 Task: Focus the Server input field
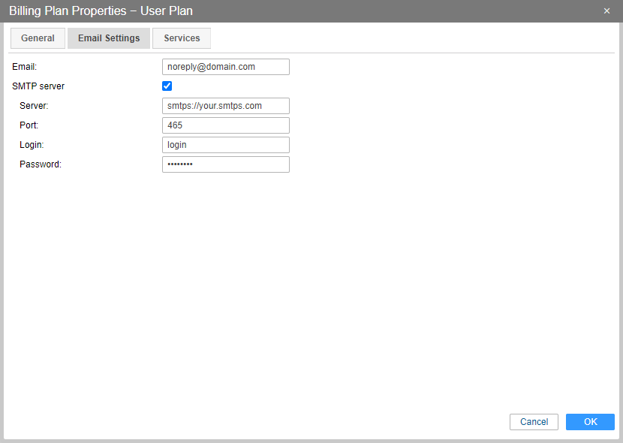tap(225, 106)
